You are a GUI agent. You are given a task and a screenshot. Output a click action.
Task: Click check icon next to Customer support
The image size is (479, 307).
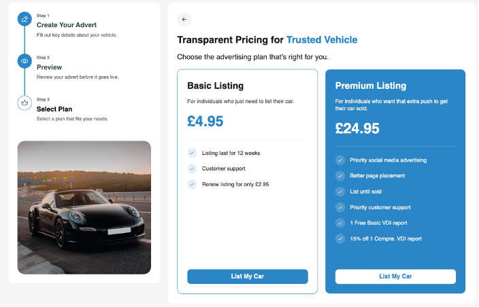coord(192,168)
